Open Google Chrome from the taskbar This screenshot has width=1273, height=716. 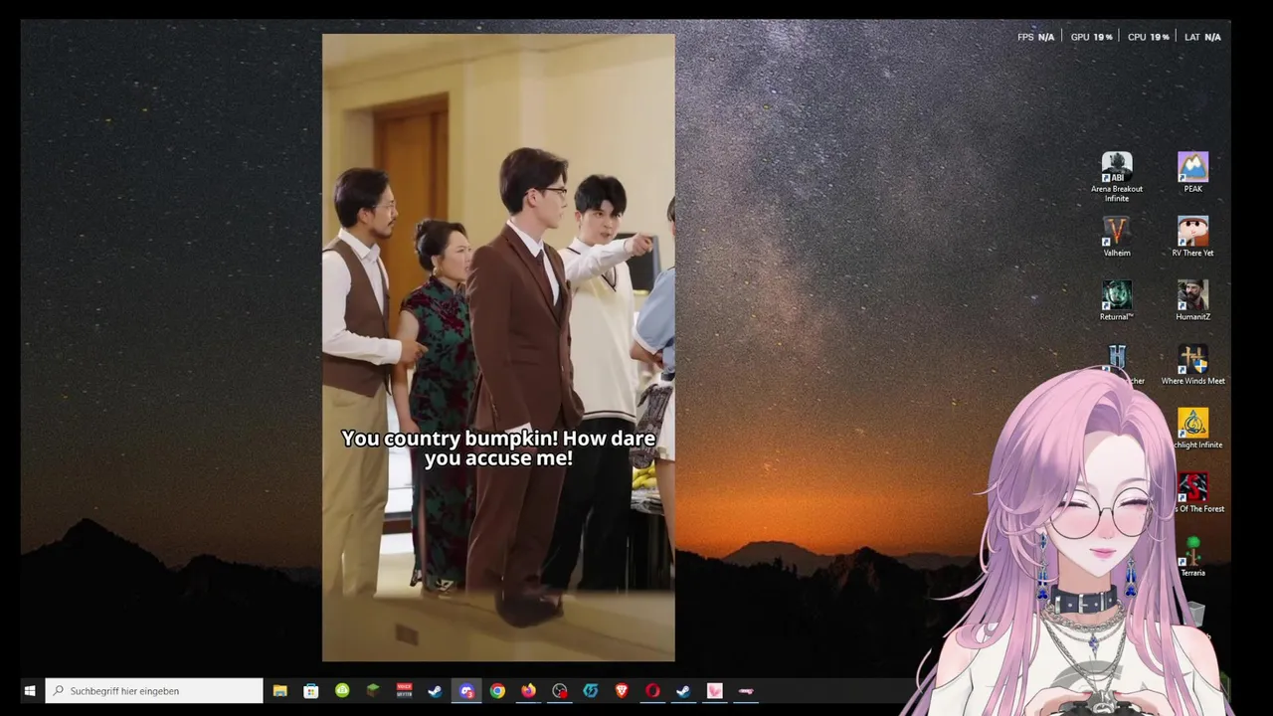pos(497,690)
